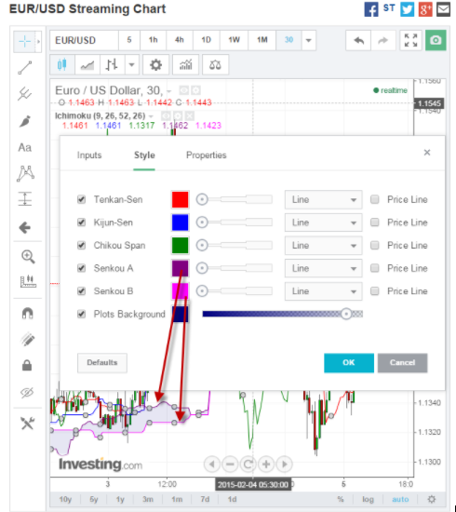Uncheck the Plots Background checkbox
Image resolution: width=456 pixels, height=512 pixels.
81,314
